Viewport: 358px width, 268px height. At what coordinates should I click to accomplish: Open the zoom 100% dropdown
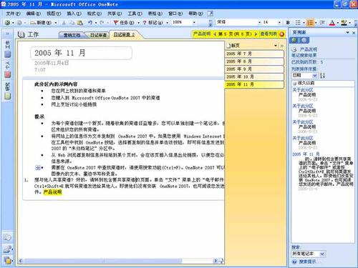pyautogui.click(x=194, y=23)
